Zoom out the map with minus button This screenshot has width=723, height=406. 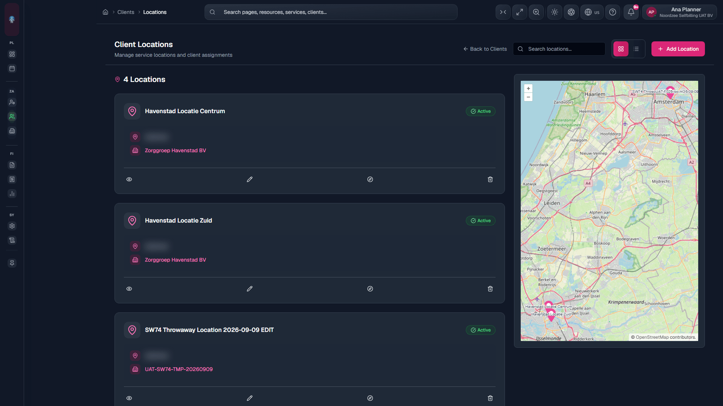[x=528, y=97]
